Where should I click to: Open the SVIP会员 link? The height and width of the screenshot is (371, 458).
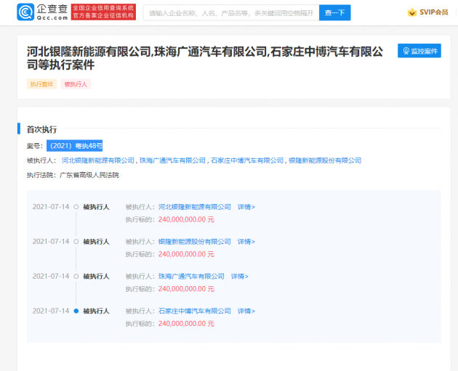434,12
